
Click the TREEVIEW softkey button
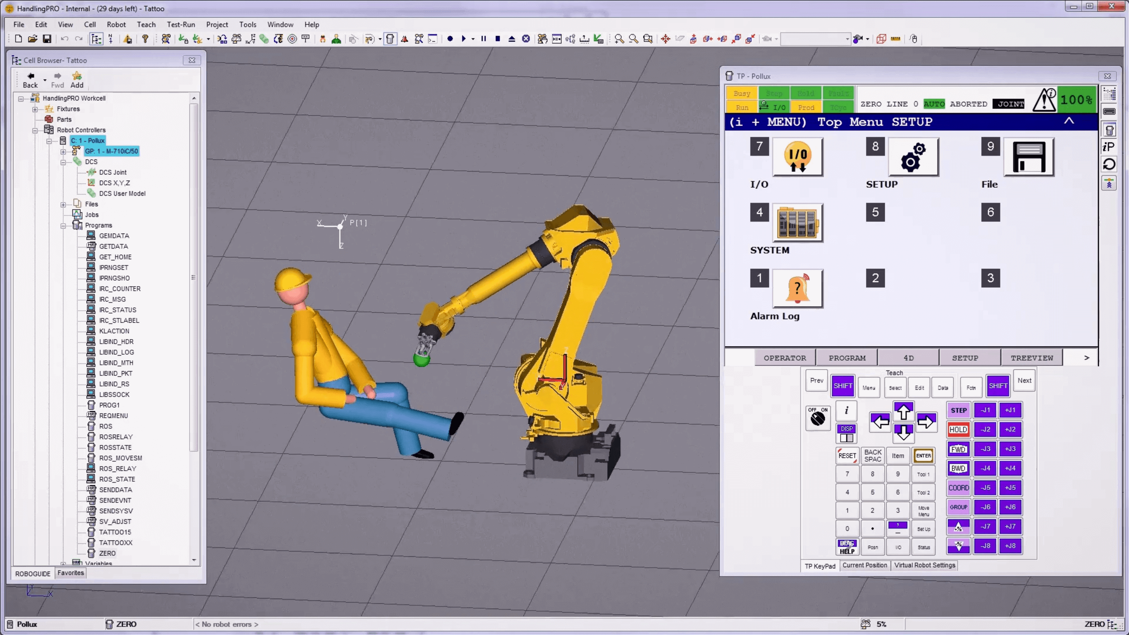[x=1032, y=358]
